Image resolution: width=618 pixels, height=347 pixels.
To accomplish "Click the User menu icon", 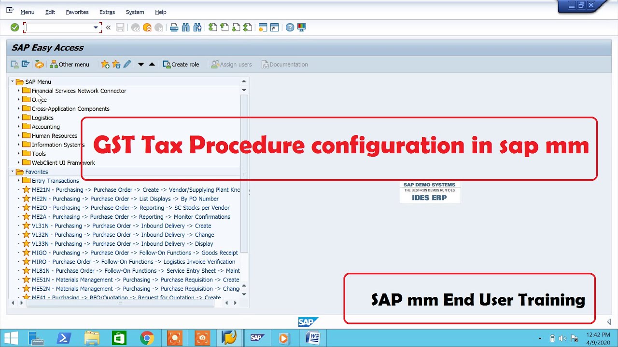I will [x=14, y=64].
